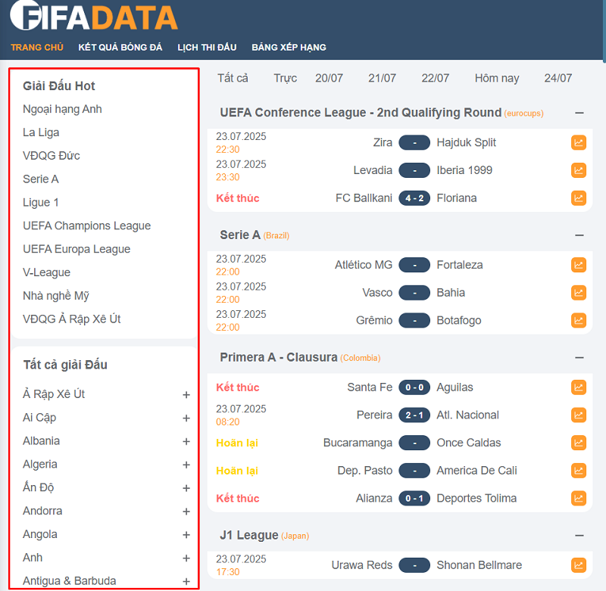Expand the Ấn Độ leagues list
This screenshot has height=591, width=606.
186,488
